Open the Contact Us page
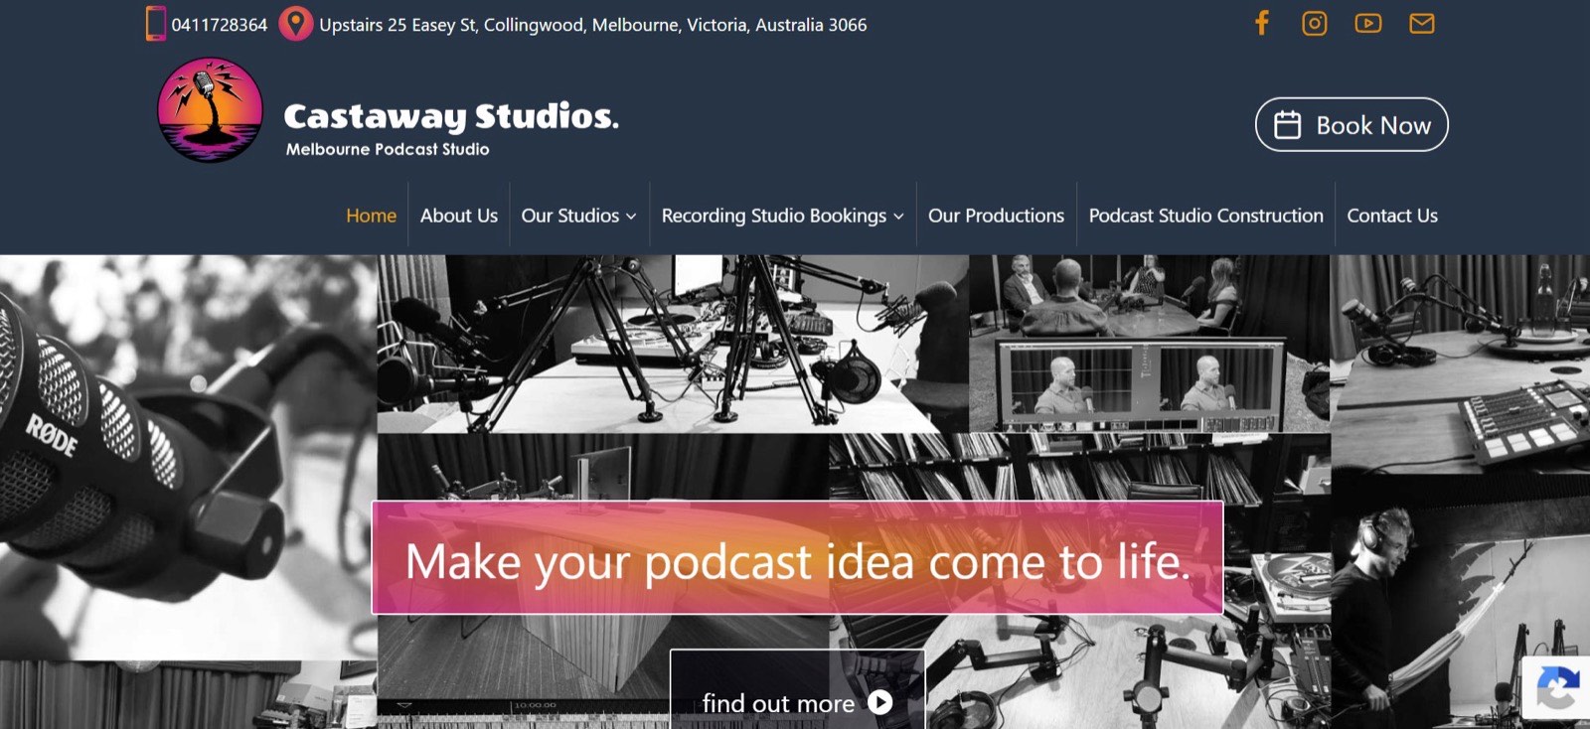Screen dimensions: 1590x729 pyautogui.click(x=1392, y=216)
